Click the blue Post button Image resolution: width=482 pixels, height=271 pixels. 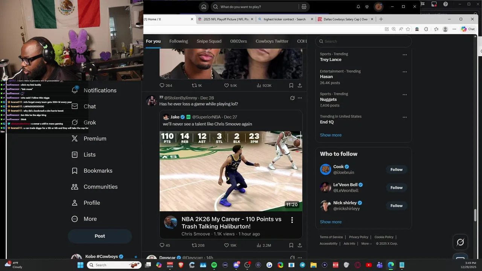[100, 236]
